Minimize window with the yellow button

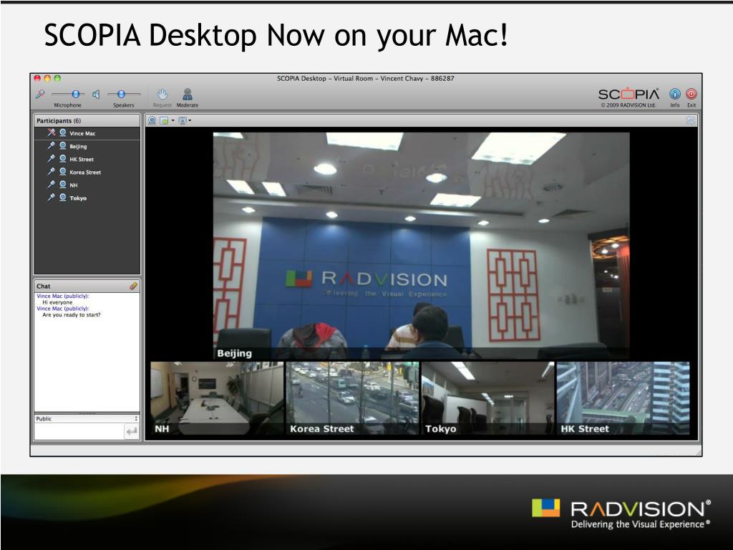47,79
